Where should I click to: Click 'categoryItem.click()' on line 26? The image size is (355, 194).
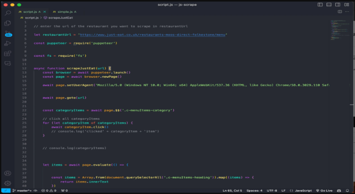87,127
